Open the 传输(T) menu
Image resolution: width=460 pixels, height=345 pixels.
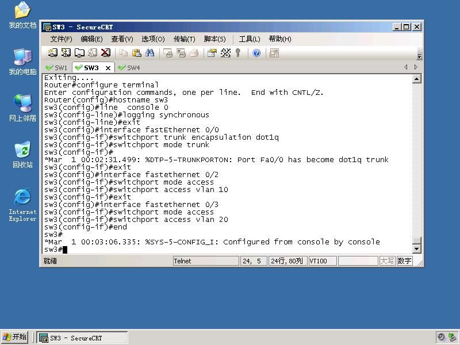point(184,39)
